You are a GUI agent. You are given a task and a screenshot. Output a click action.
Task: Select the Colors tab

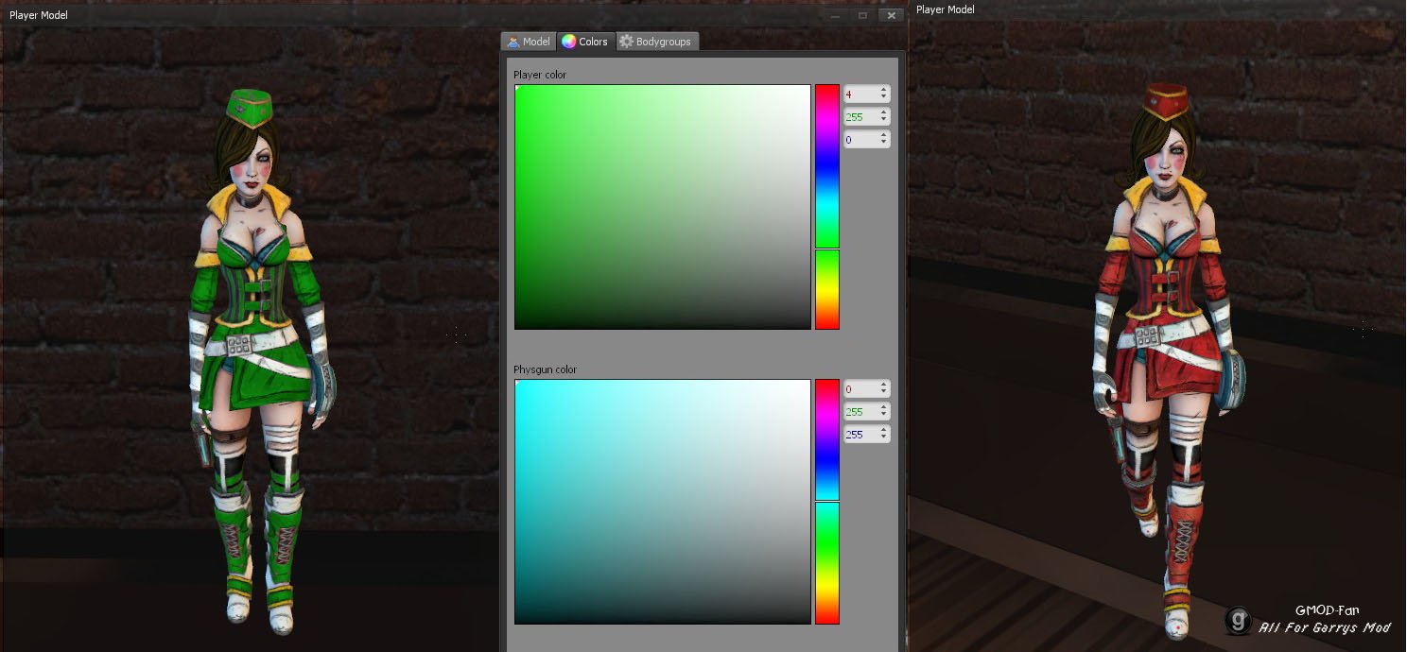click(585, 42)
